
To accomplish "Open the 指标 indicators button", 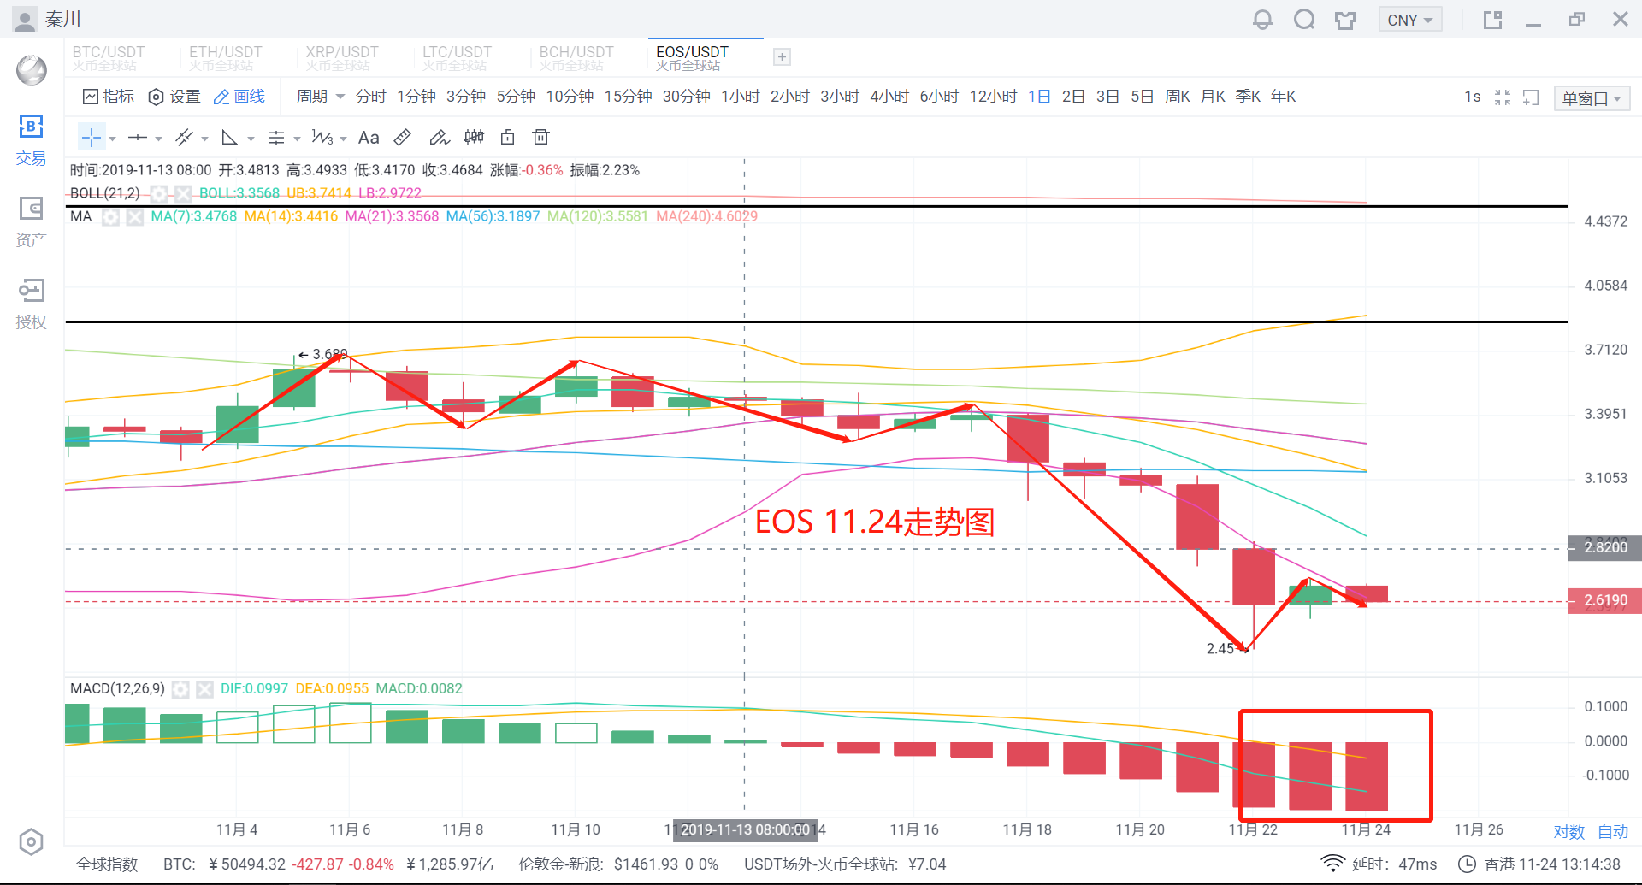I will pyautogui.click(x=109, y=97).
